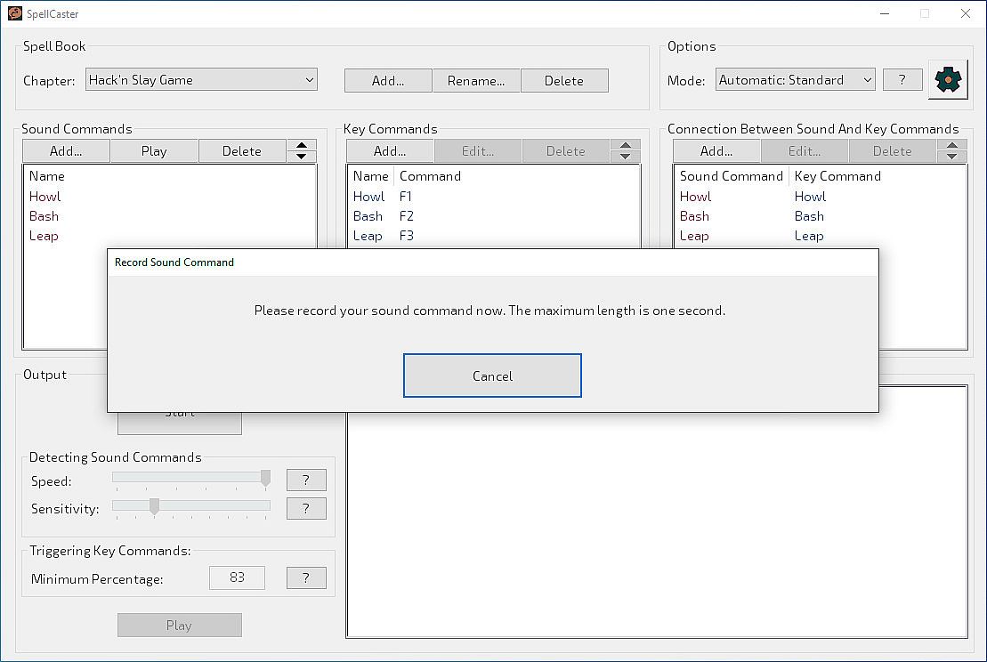Select Leap connection row
The height and width of the screenshot is (662, 987).
[694, 236]
